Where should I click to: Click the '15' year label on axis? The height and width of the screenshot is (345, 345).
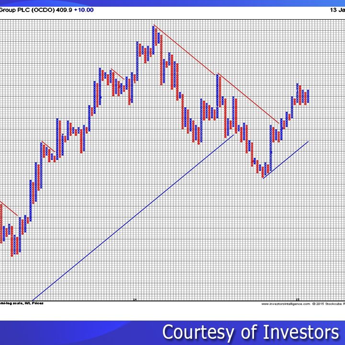[x=298, y=299]
